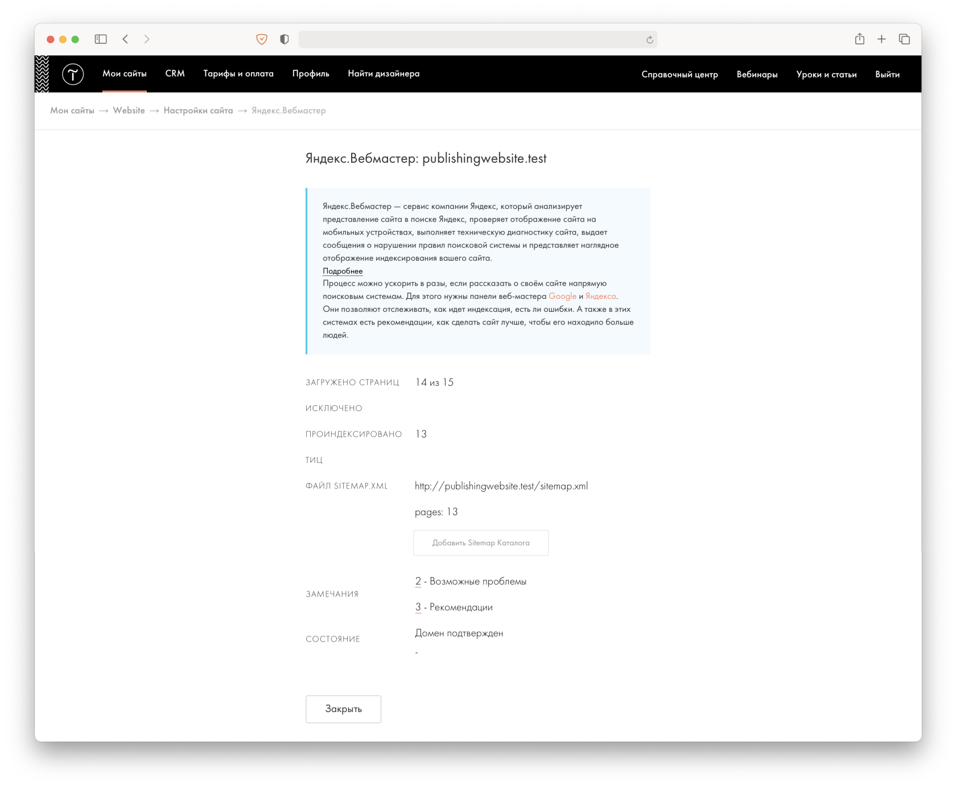Viewport: 956px width, 790px height.
Task: Open the Мои сайты menu item
Action: pyautogui.click(x=125, y=73)
